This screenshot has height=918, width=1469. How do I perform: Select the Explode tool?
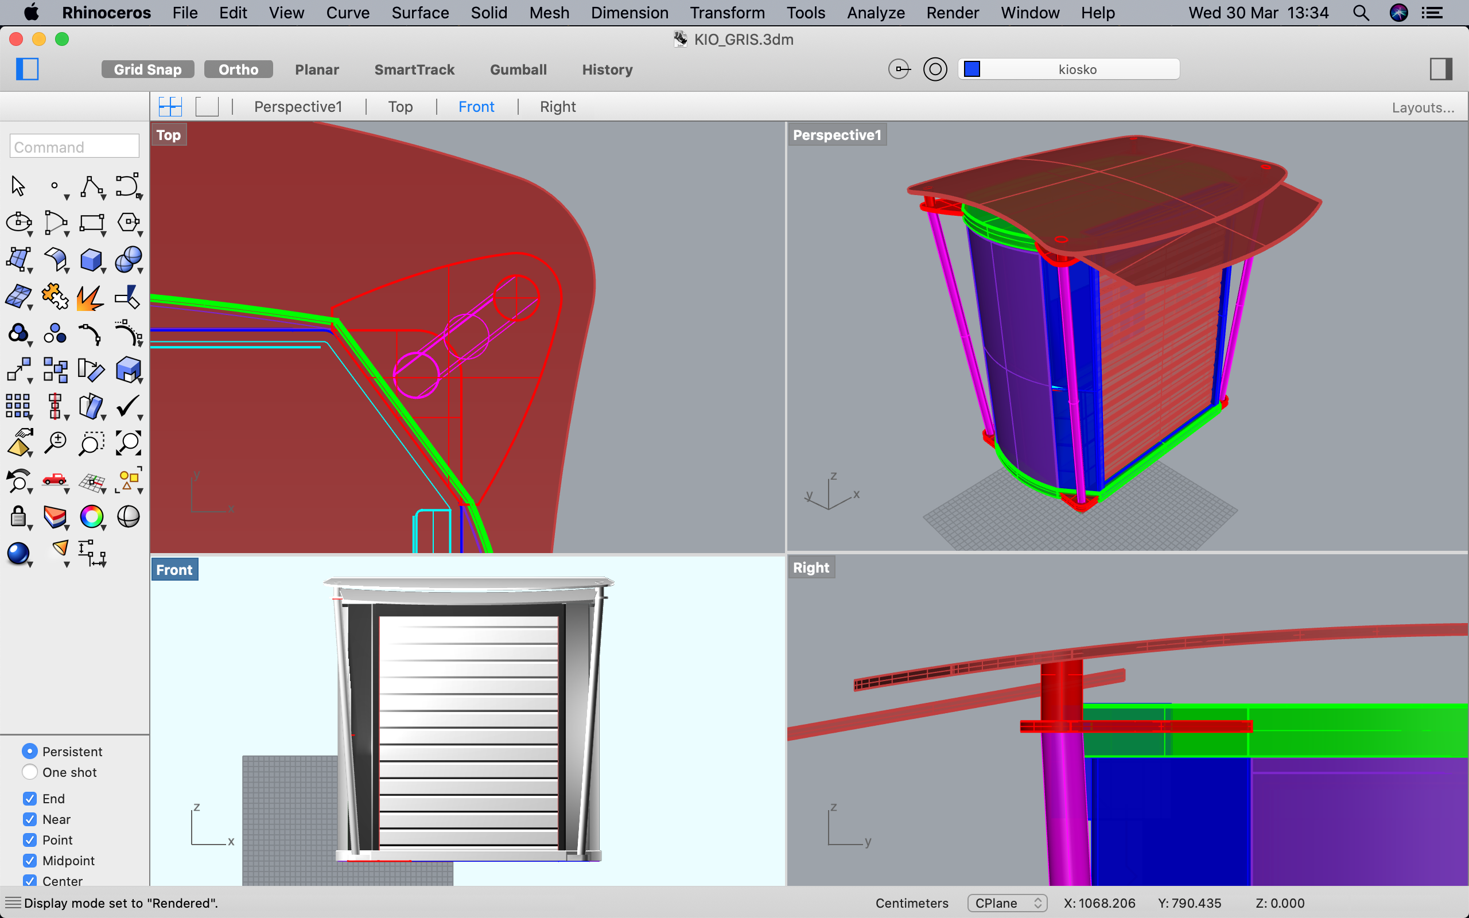(x=90, y=298)
